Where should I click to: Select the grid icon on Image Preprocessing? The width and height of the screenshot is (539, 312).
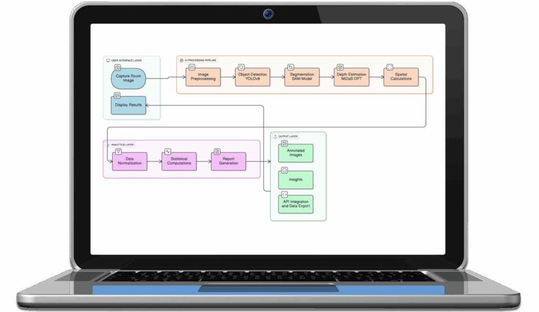pos(192,67)
